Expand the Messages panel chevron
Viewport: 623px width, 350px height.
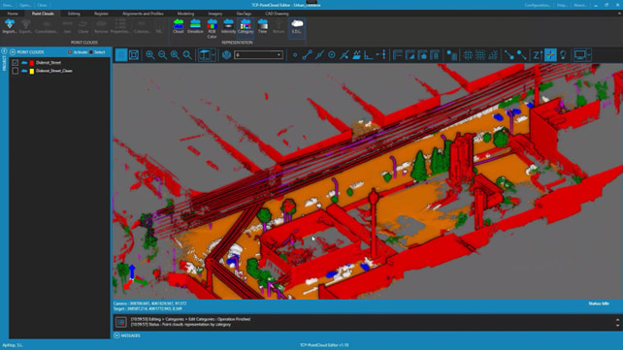coord(116,335)
